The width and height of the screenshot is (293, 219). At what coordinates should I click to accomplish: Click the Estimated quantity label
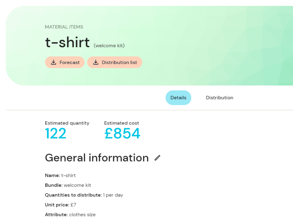(67, 123)
